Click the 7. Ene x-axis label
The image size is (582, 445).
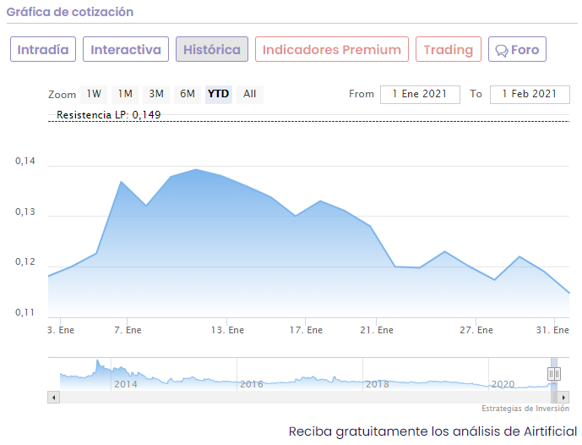click(x=128, y=330)
